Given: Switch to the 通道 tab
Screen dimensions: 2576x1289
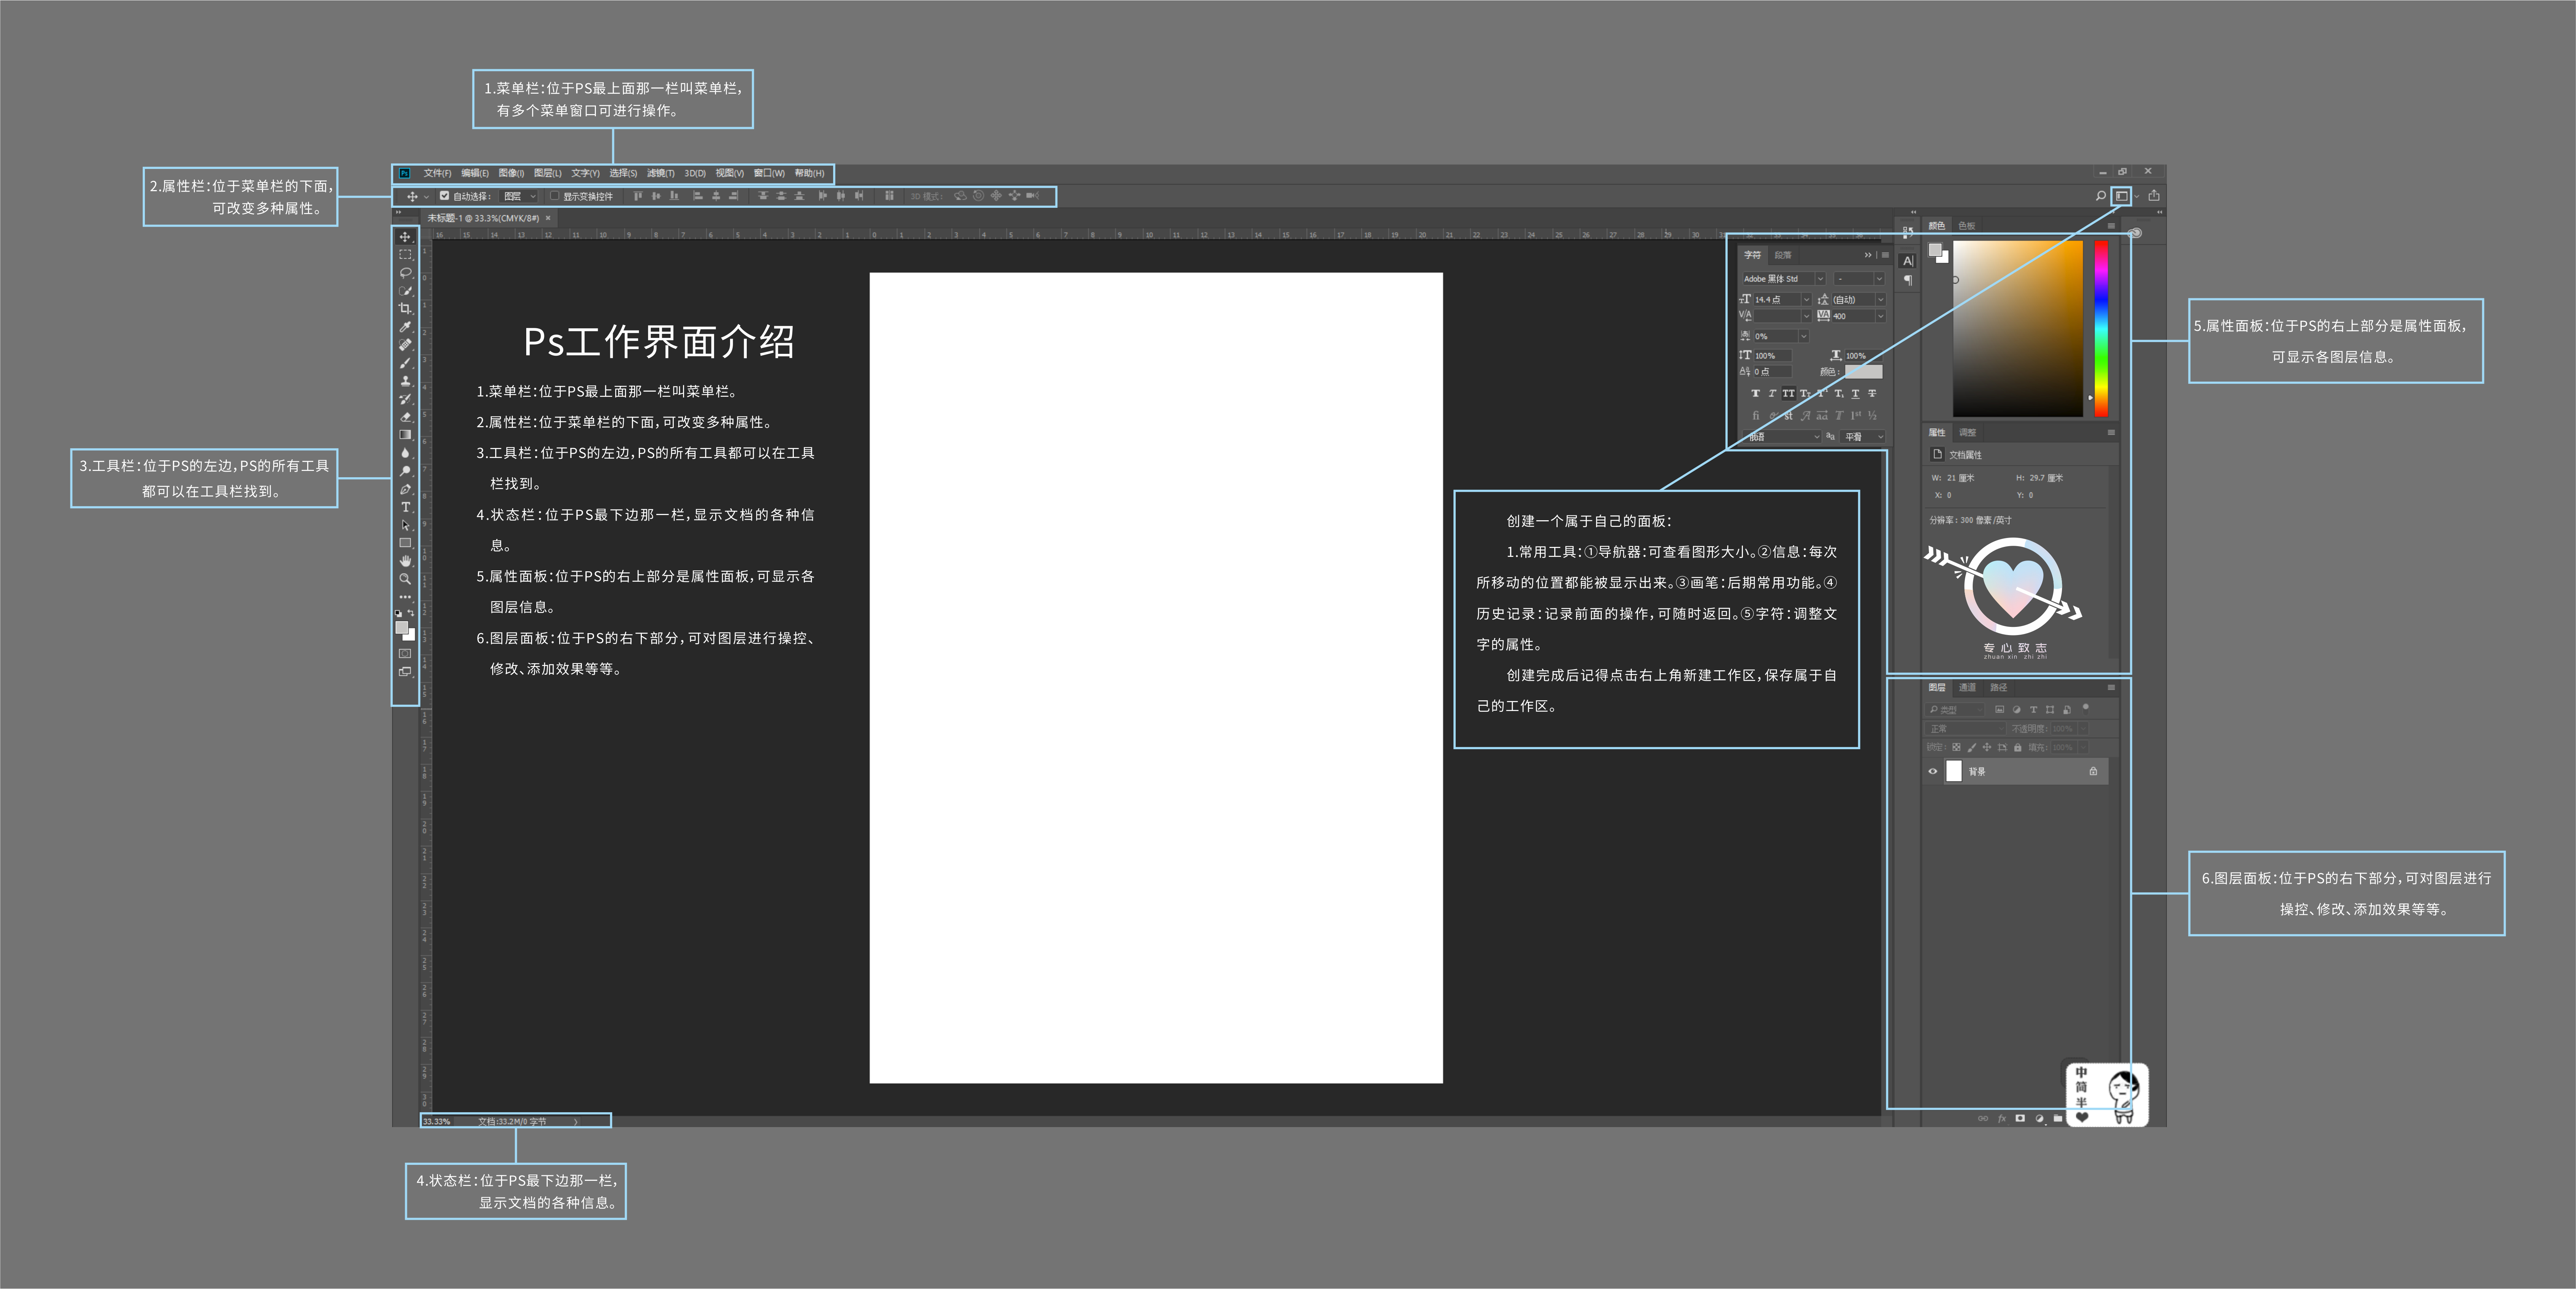Looking at the screenshot, I should (1967, 688).
